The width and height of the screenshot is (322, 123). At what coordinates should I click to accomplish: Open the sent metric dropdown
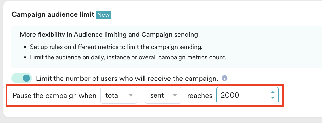[163, 95]
